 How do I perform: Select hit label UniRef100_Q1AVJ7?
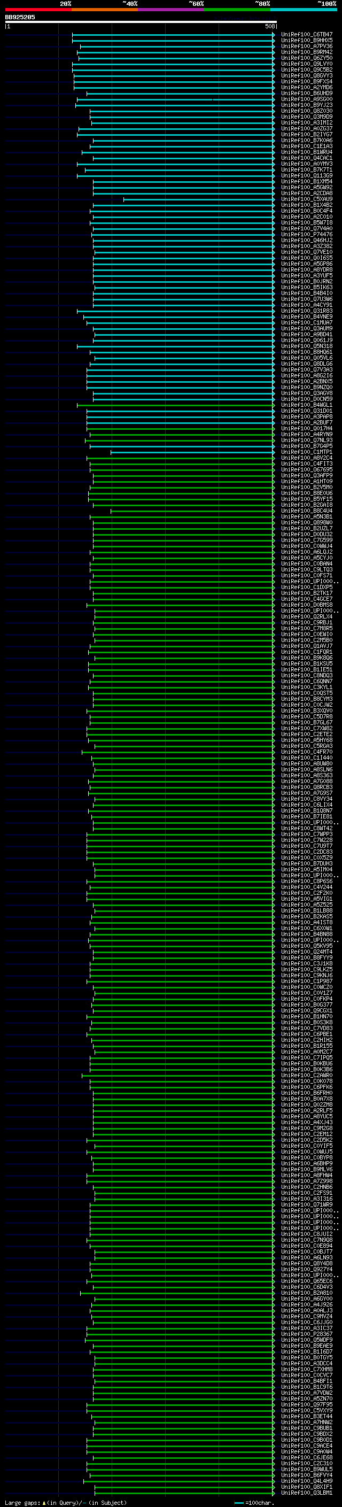[306, 646]
